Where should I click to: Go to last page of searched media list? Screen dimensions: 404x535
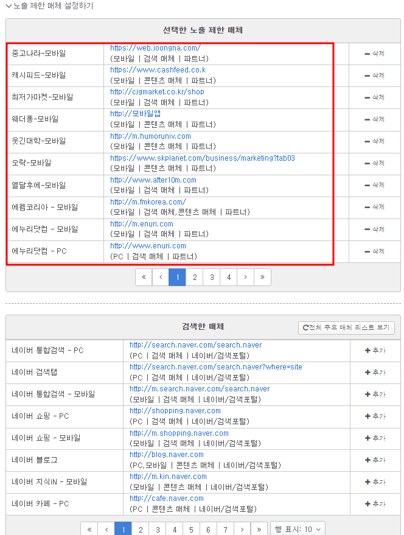pos(259,530)
